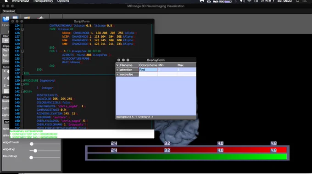Adjust the boundExp slider
The image size is (312, 174).
(x=31, y=157)
